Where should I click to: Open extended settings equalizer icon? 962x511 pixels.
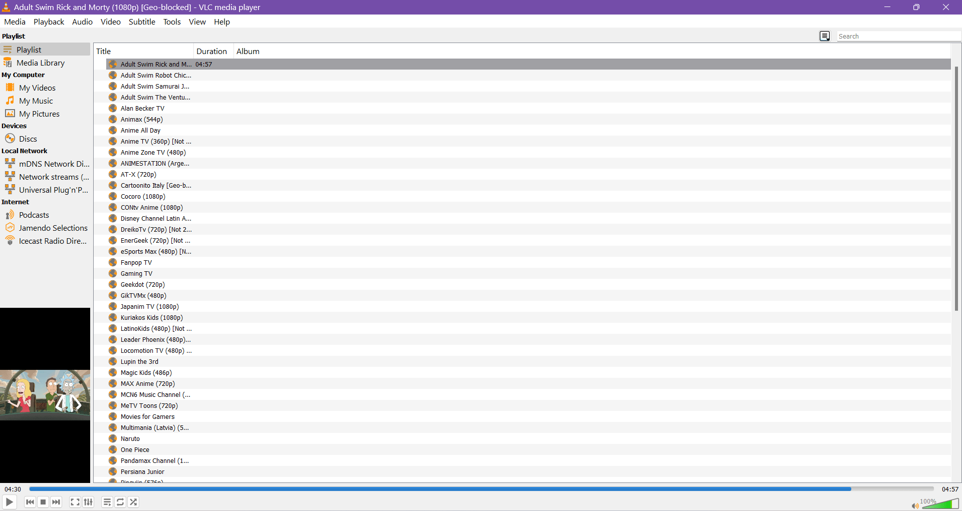click(88, 502)
